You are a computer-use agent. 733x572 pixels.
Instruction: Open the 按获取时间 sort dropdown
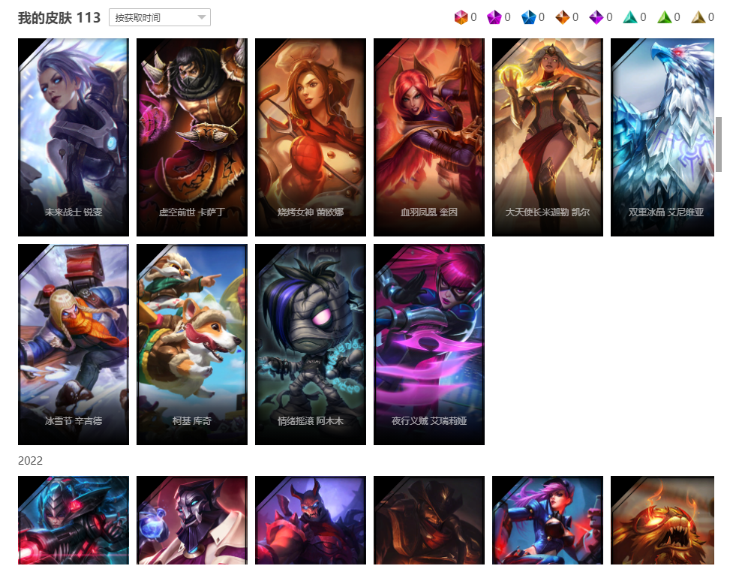coord(160,17)
